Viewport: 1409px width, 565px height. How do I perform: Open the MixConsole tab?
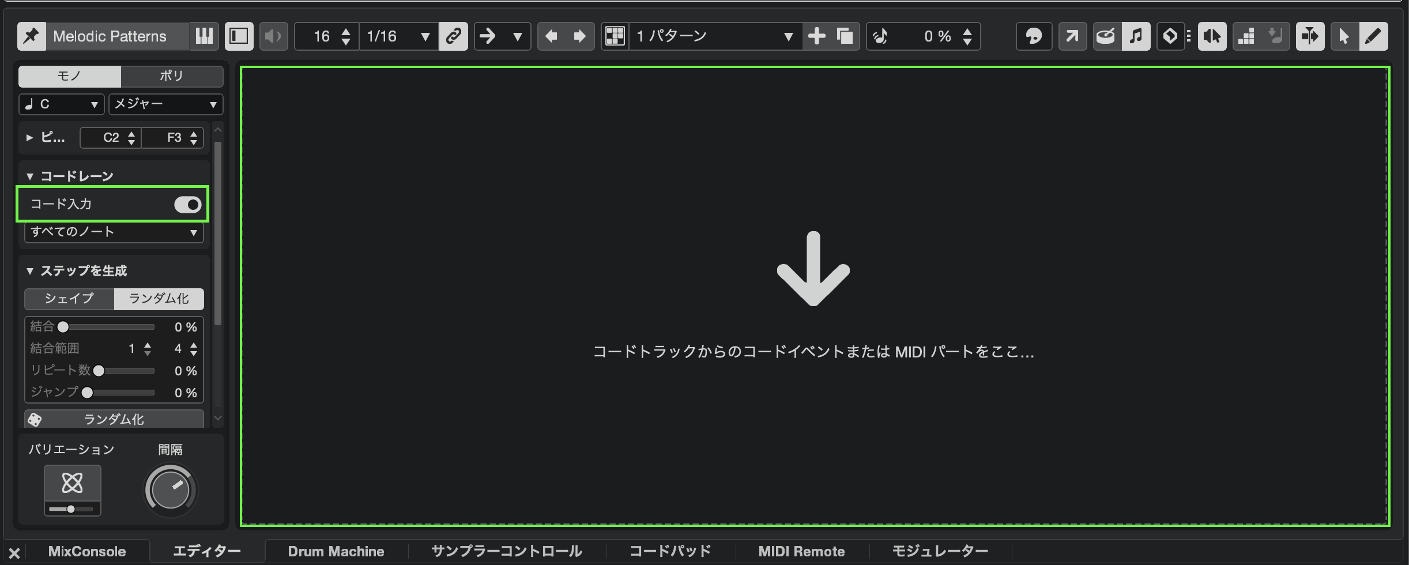pos(87,552)
